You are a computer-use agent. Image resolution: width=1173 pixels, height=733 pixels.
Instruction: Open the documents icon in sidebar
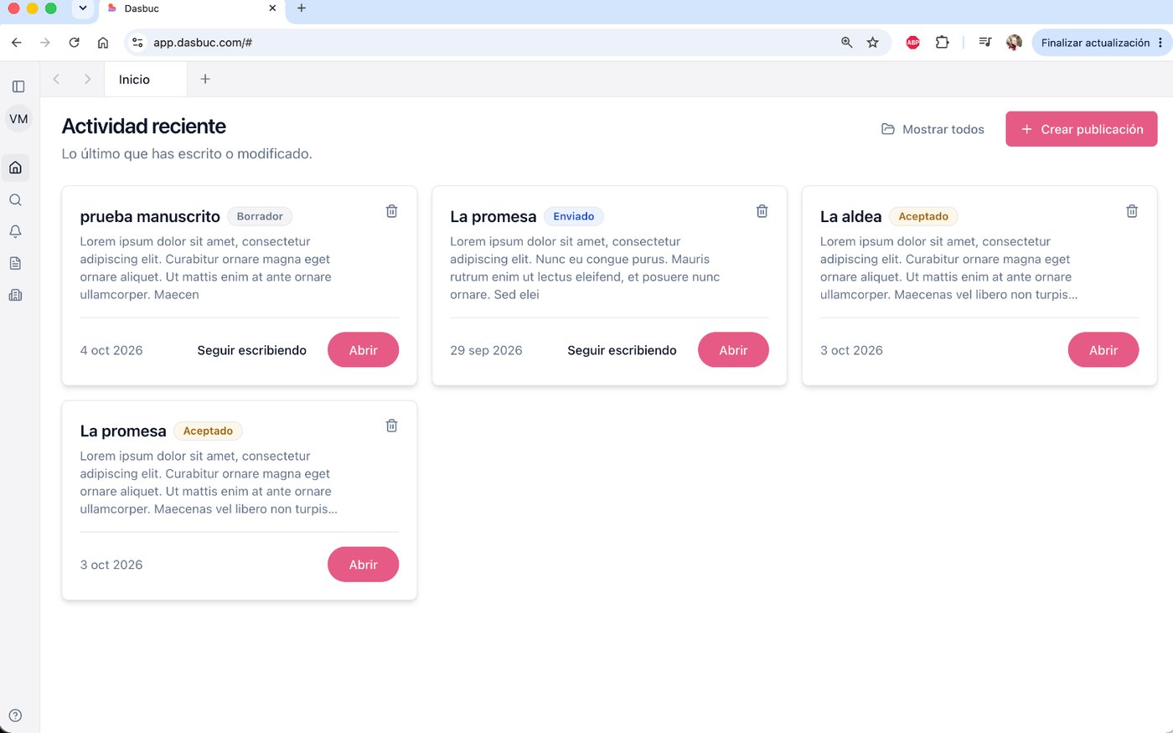(x=15, y=263)
